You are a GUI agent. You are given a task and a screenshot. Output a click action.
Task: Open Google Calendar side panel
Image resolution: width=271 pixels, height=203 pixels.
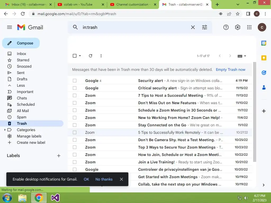[x=264, y=43]
